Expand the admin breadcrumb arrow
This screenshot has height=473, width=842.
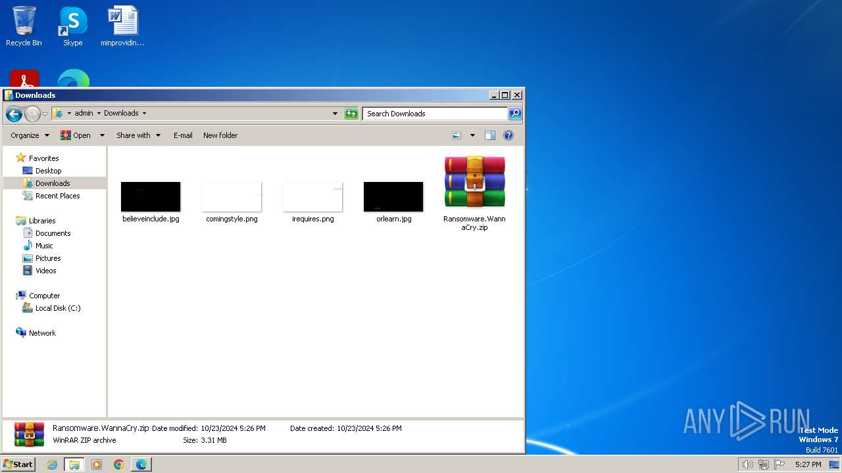click(99, 113)
